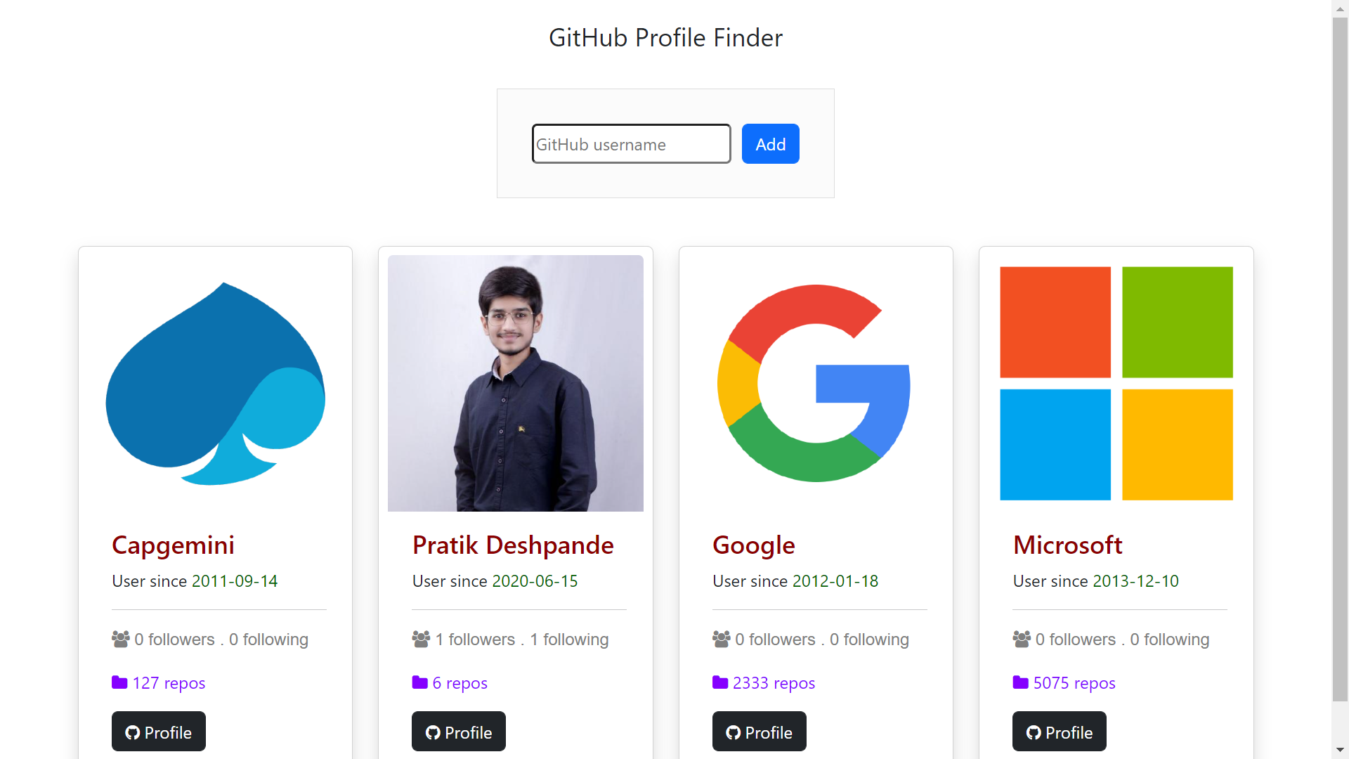Click the GitHub Profile Finder heading
The image size is (1349, 759).
click(665, 37)
